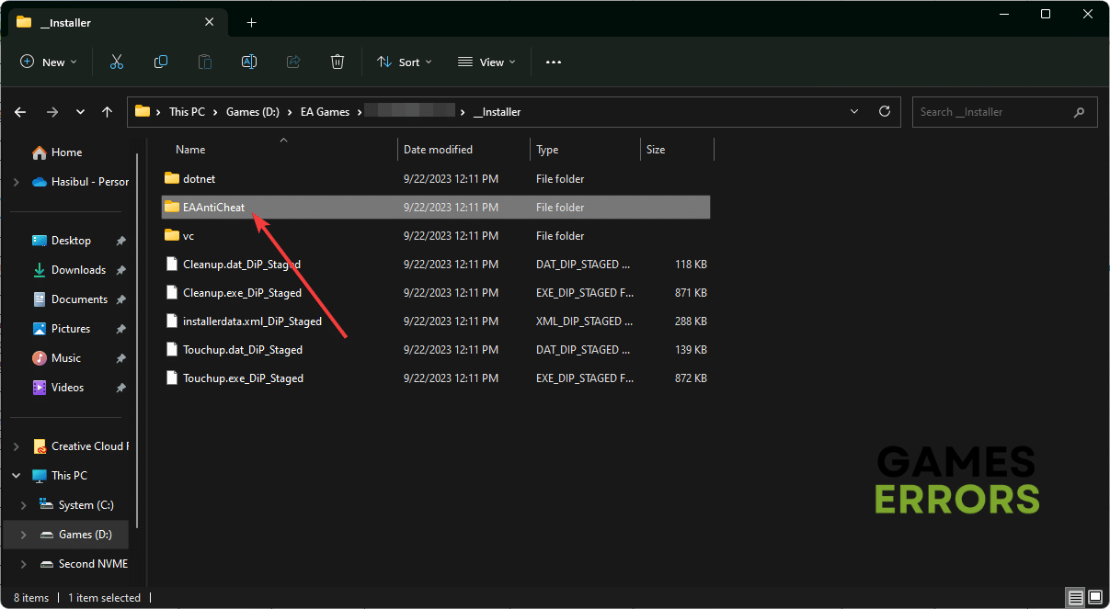Click the Copy icon in toolbar
The image size is (1110, 609).
click(161, 62)
